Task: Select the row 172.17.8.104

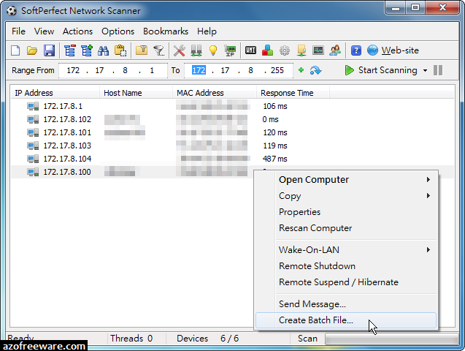Action: tap(232, 159)
